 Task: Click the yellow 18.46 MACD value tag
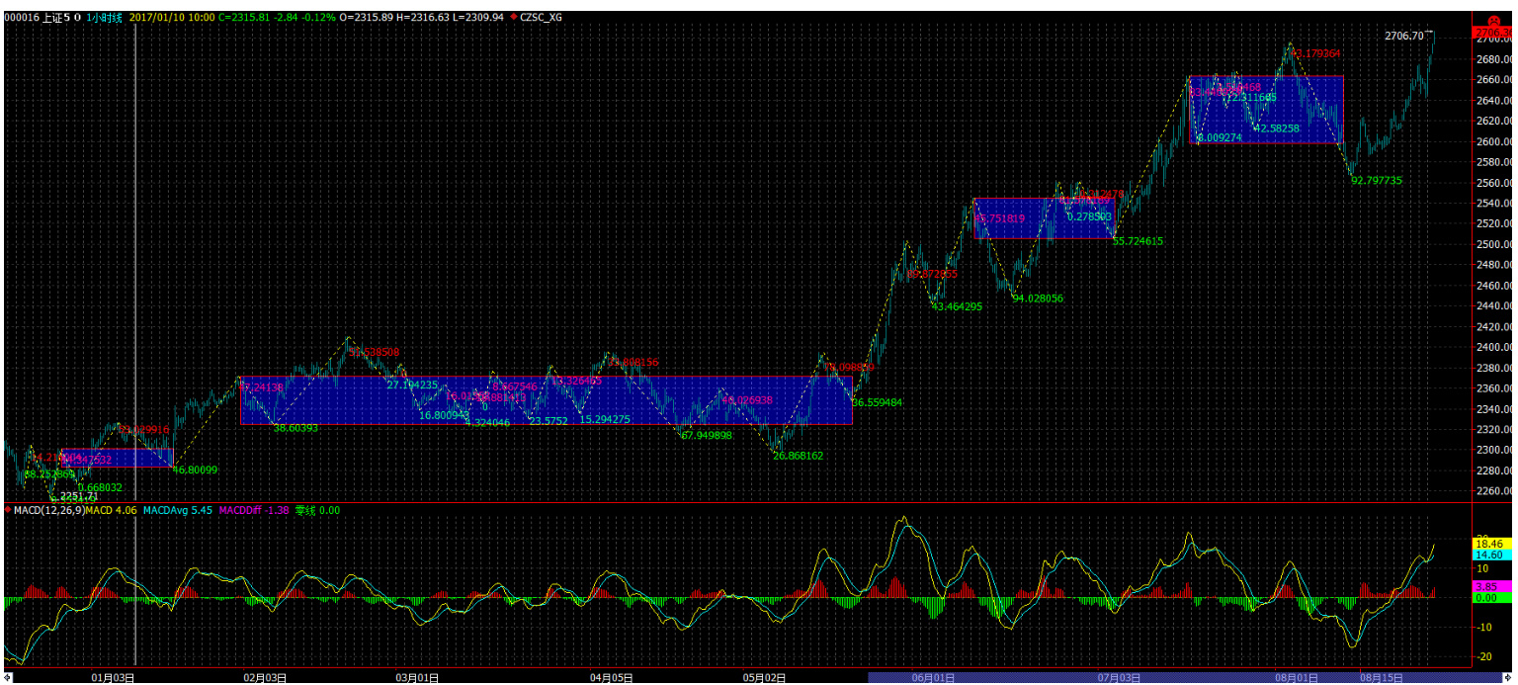[1489, 544]
